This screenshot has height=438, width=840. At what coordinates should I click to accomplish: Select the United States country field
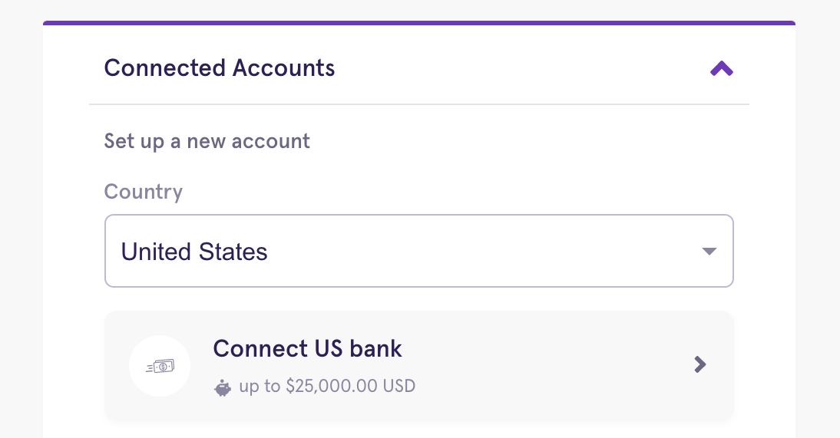point(419,251)
